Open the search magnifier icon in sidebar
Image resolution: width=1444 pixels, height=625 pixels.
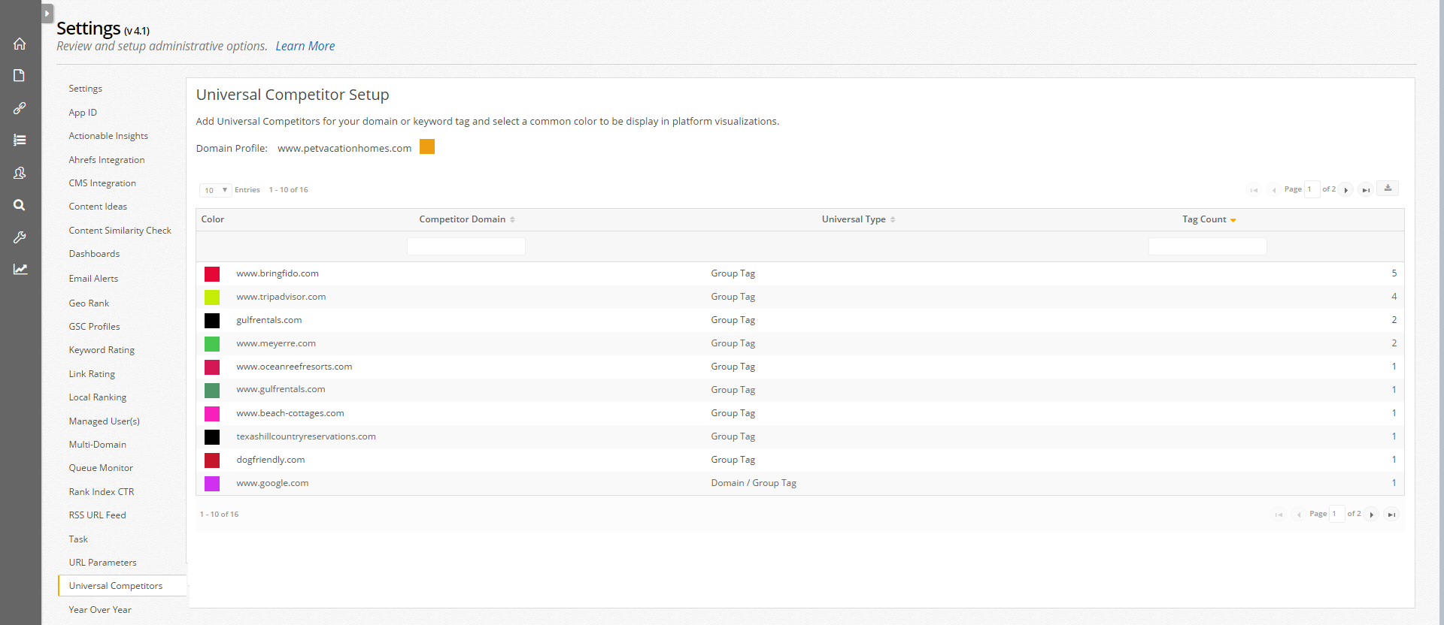pyautogui.click(x=20, y=205)
